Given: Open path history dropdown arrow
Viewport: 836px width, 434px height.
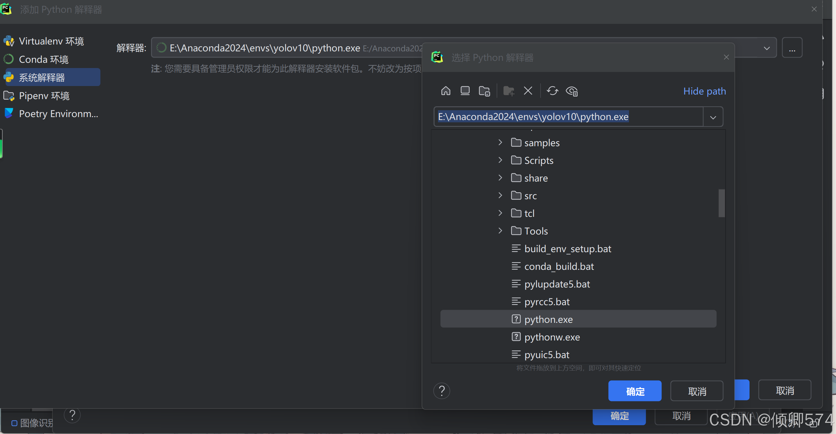Looking at the screenshot, I should (713, 117).
